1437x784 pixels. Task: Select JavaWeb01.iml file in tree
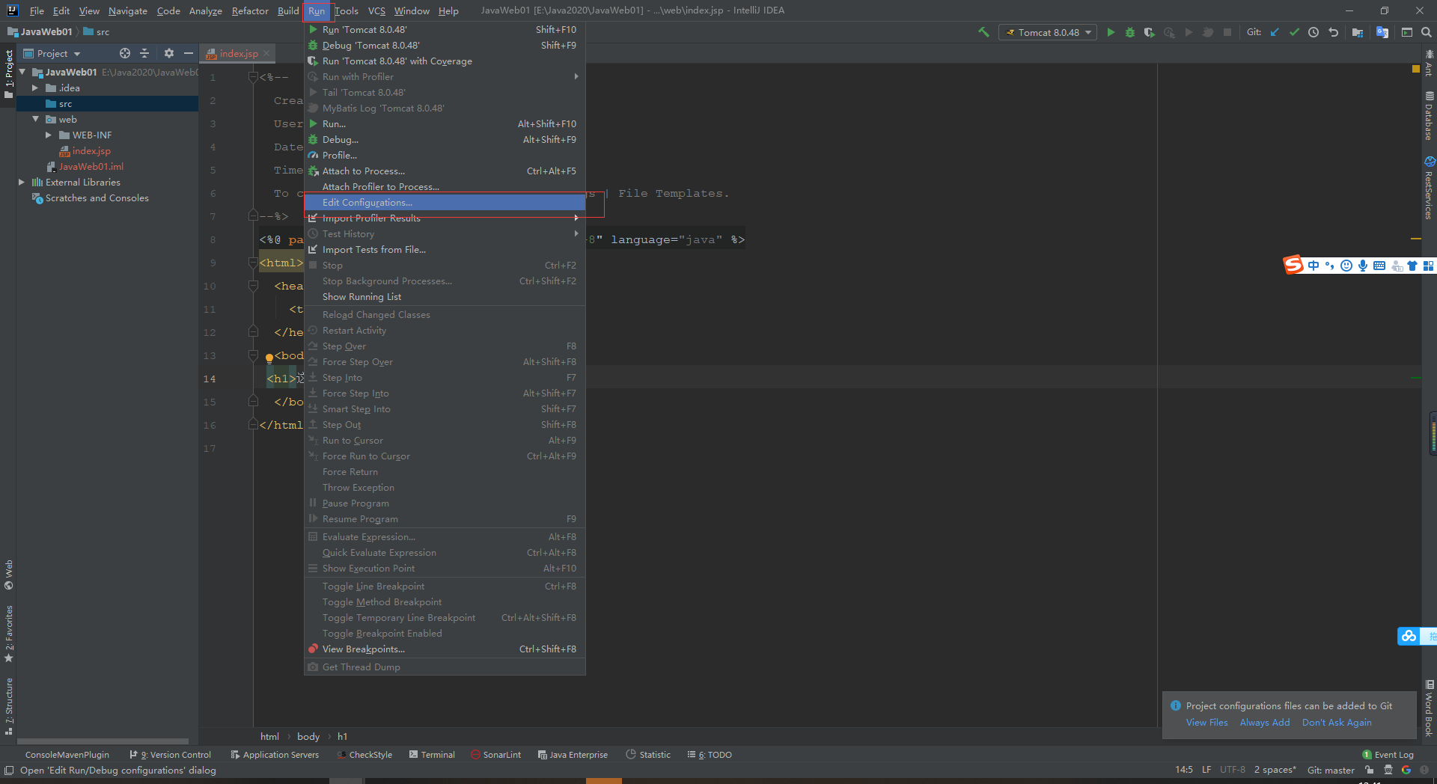click(91, 166)
